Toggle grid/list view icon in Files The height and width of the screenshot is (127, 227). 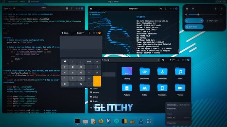(171, 60)
